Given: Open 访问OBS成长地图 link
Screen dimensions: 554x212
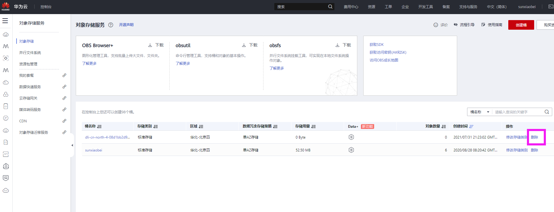Looking at the screenshot, I should click(384, 60).
